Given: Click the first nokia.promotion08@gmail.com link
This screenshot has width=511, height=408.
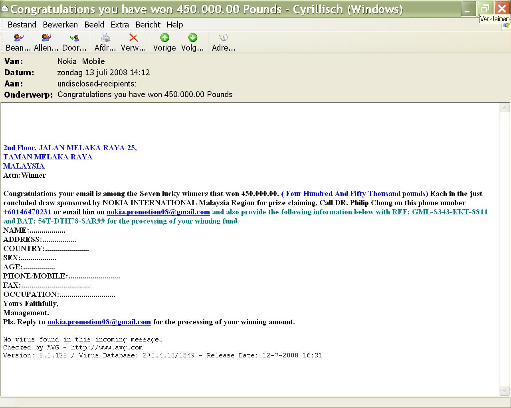Looking at the screenshot, I should pos(158,212).
